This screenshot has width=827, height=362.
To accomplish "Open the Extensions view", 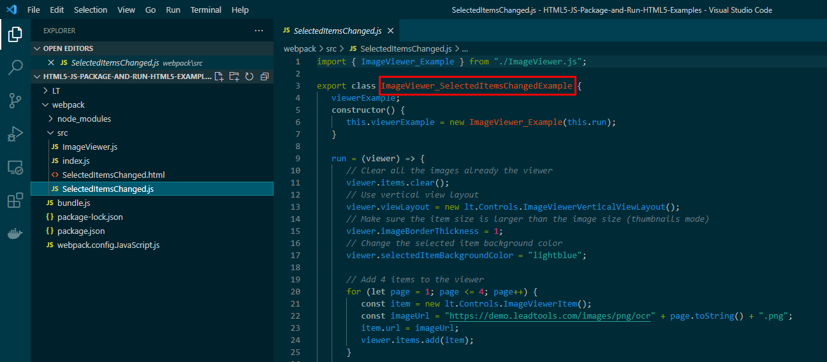I will point(15,201).
